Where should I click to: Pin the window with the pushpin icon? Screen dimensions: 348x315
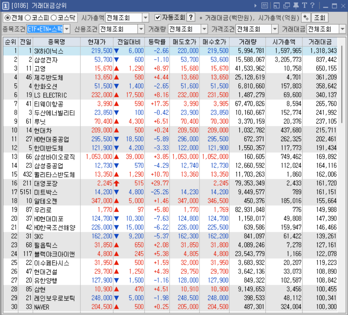[296, 5]
